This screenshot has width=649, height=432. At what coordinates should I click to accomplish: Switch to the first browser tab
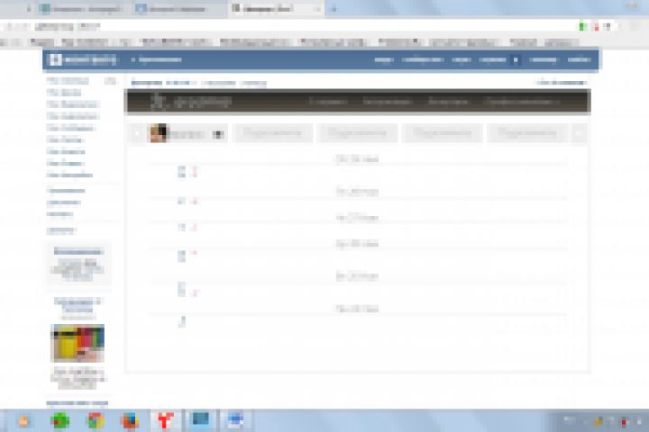[x=83, y=9]
